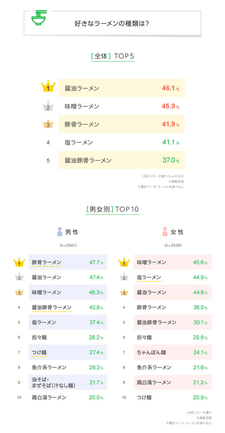Click the gold crown for overall rank 1
Screen dimensions: 225x433
click(48, 87)
